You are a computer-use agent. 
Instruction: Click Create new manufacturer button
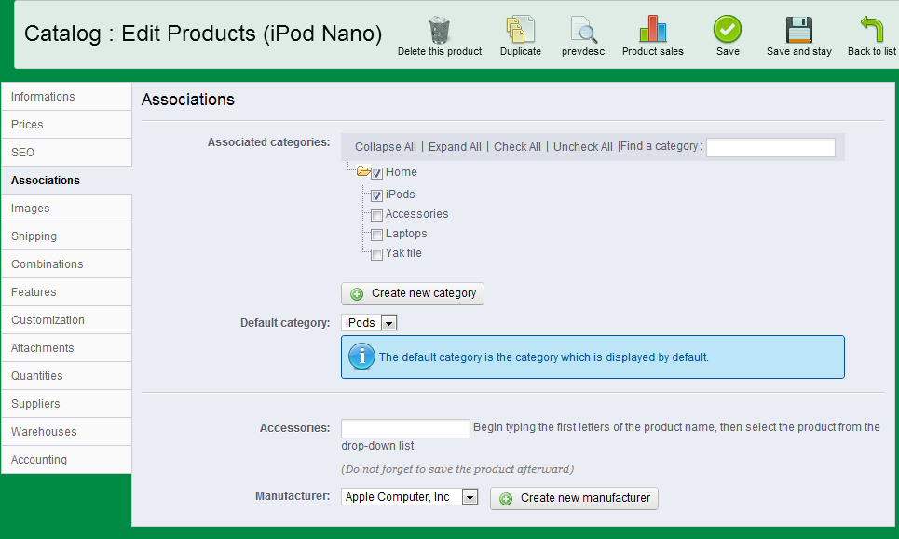click(x=574, y=498)
